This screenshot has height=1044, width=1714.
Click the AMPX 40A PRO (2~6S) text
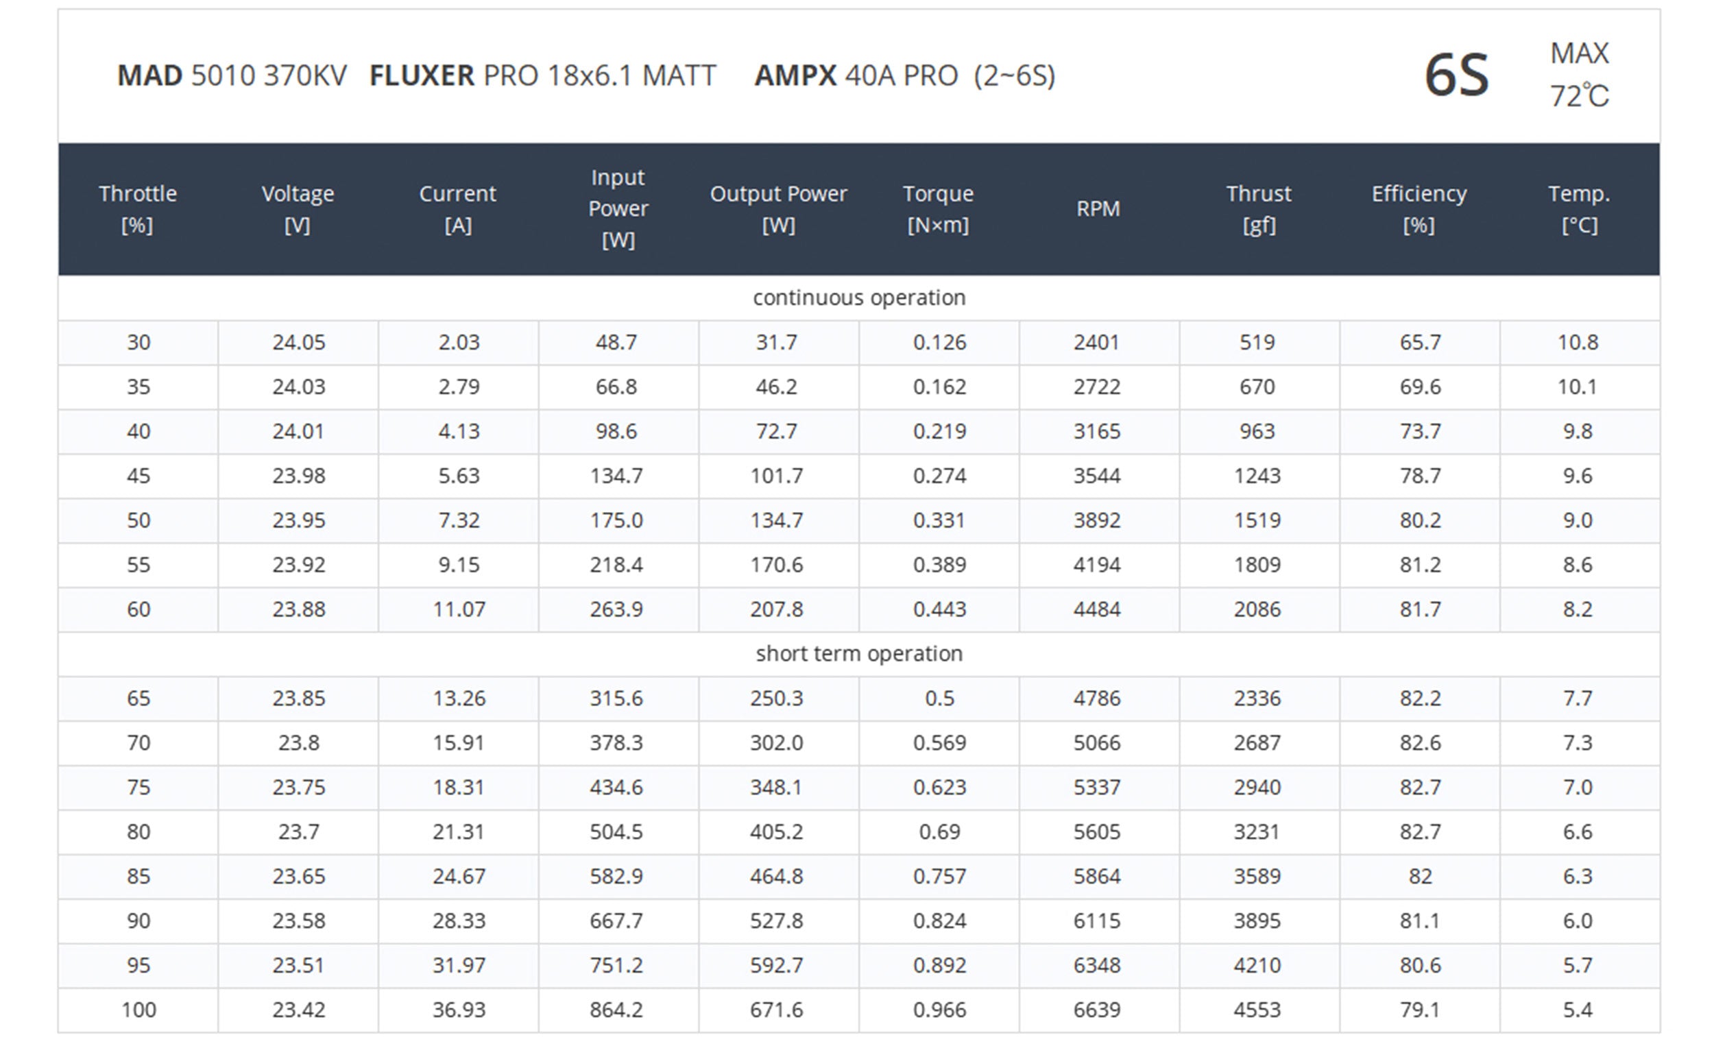[x=905, y=75]
